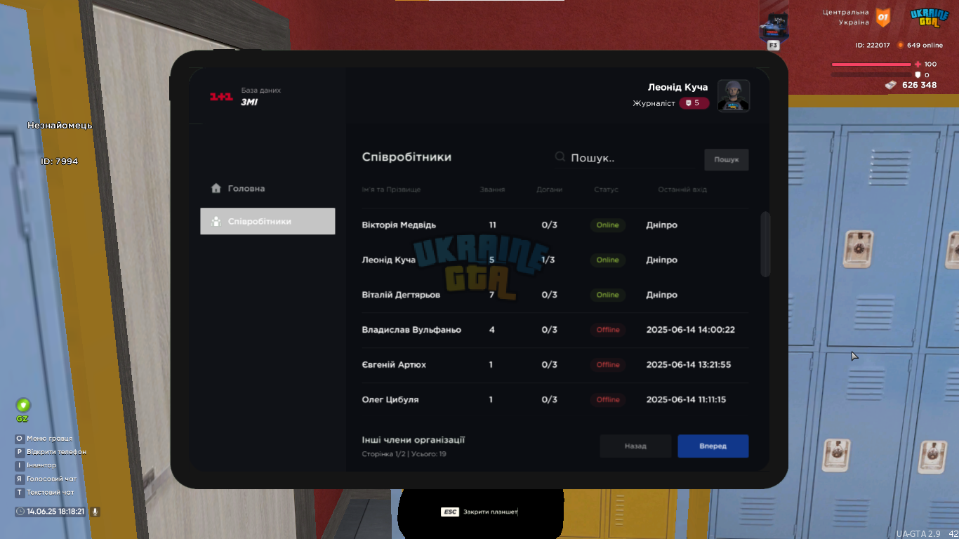Select Леонід Куча in employees list

click(389, 260)
